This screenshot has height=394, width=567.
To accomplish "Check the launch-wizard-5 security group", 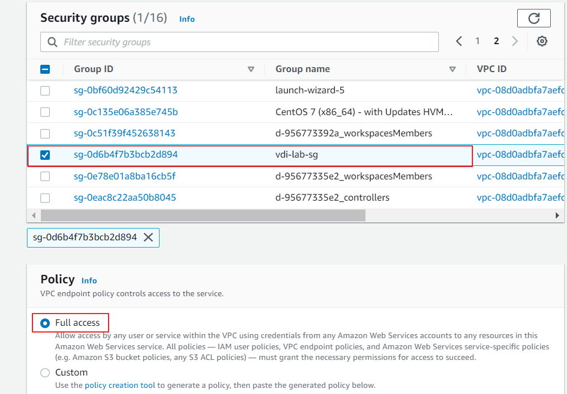I will tap(45, 91).
